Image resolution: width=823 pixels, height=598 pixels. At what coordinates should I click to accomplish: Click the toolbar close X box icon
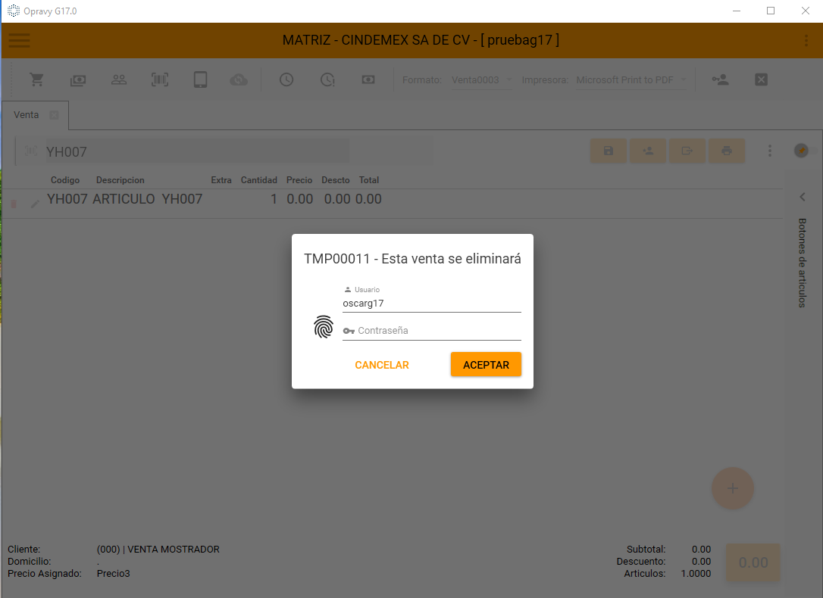[x=761, y=79]
